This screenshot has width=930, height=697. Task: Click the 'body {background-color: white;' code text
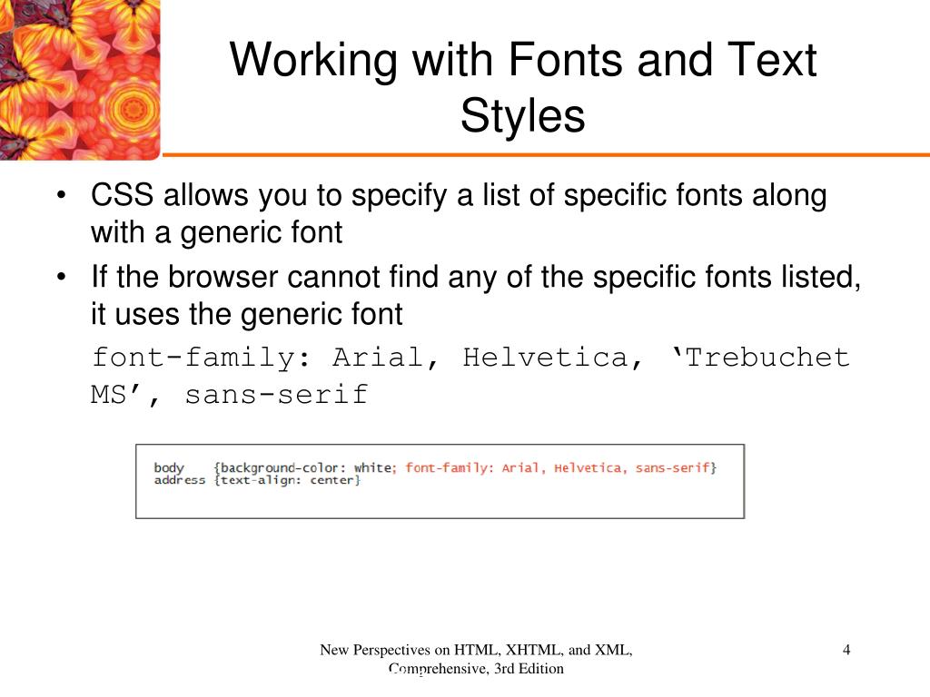pyautogui.click(x=275, y=467)
